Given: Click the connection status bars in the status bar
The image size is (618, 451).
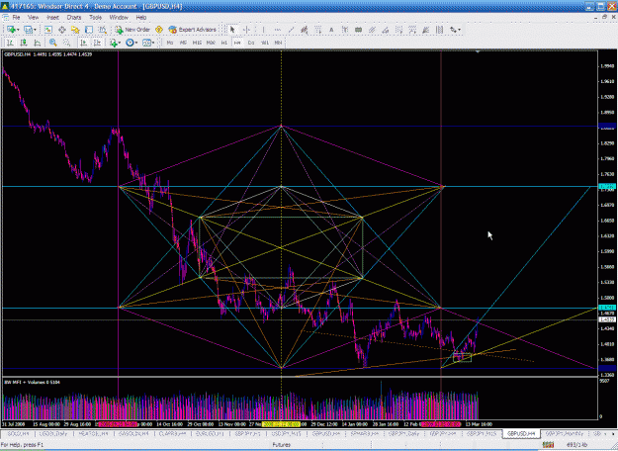Looking at the screenshot, I should (548, 445).
